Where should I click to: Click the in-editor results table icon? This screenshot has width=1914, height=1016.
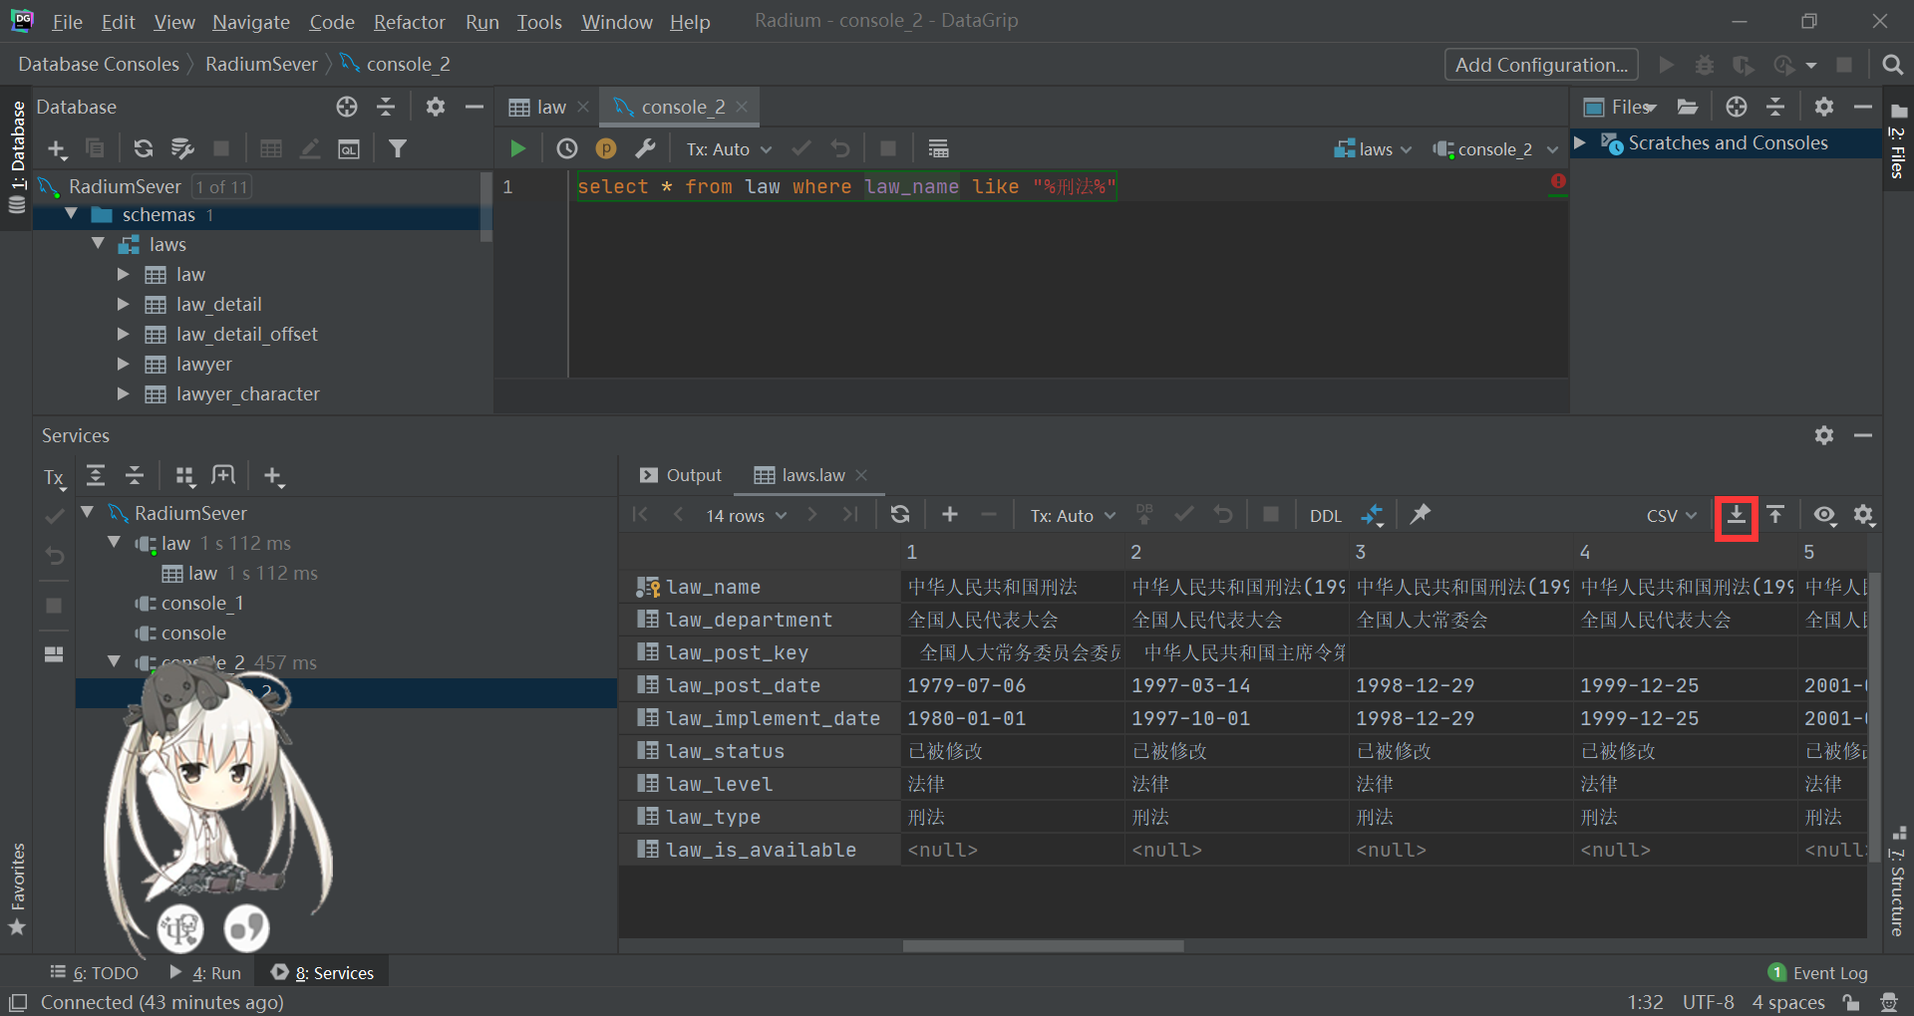pyautogui.click(x=938, y=148)
